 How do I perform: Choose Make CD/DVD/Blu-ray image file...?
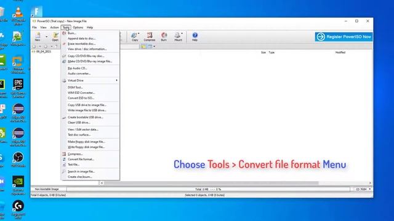click(90, 61)
